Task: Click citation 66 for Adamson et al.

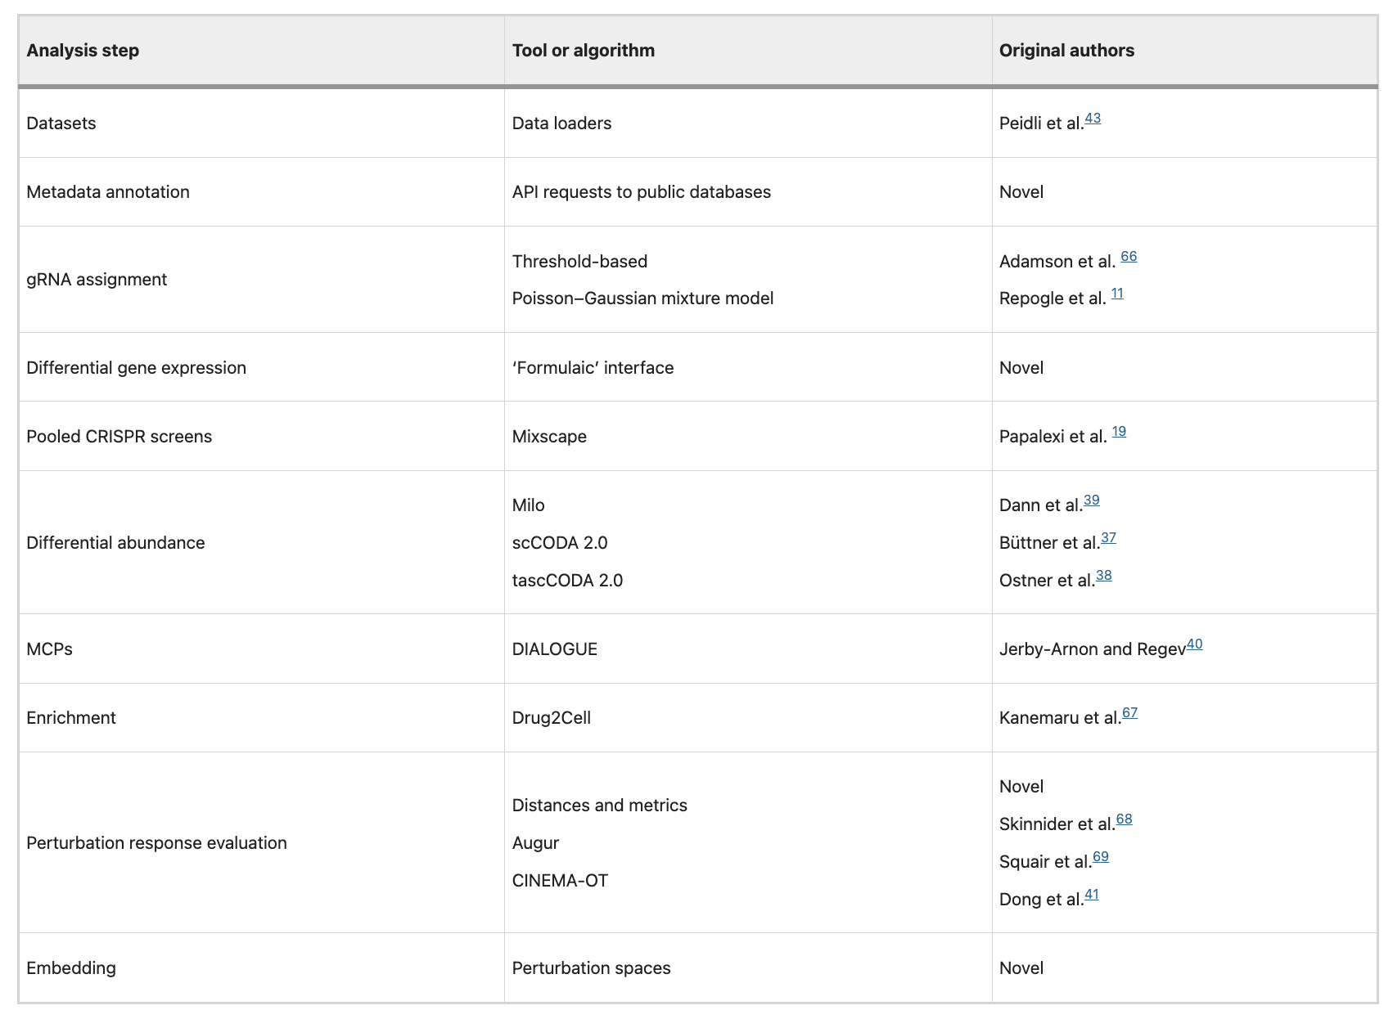Action: coord(1129,257)
